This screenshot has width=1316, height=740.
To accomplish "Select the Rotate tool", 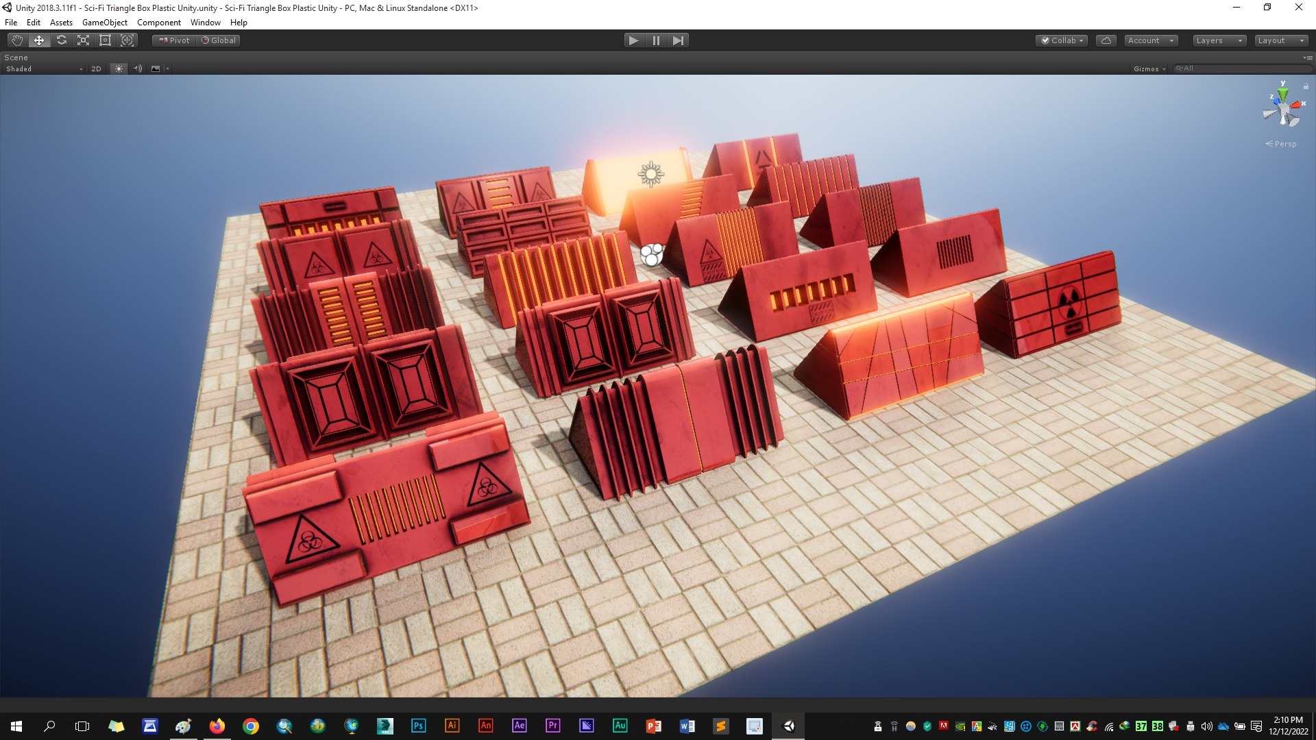I will [61, 40].
